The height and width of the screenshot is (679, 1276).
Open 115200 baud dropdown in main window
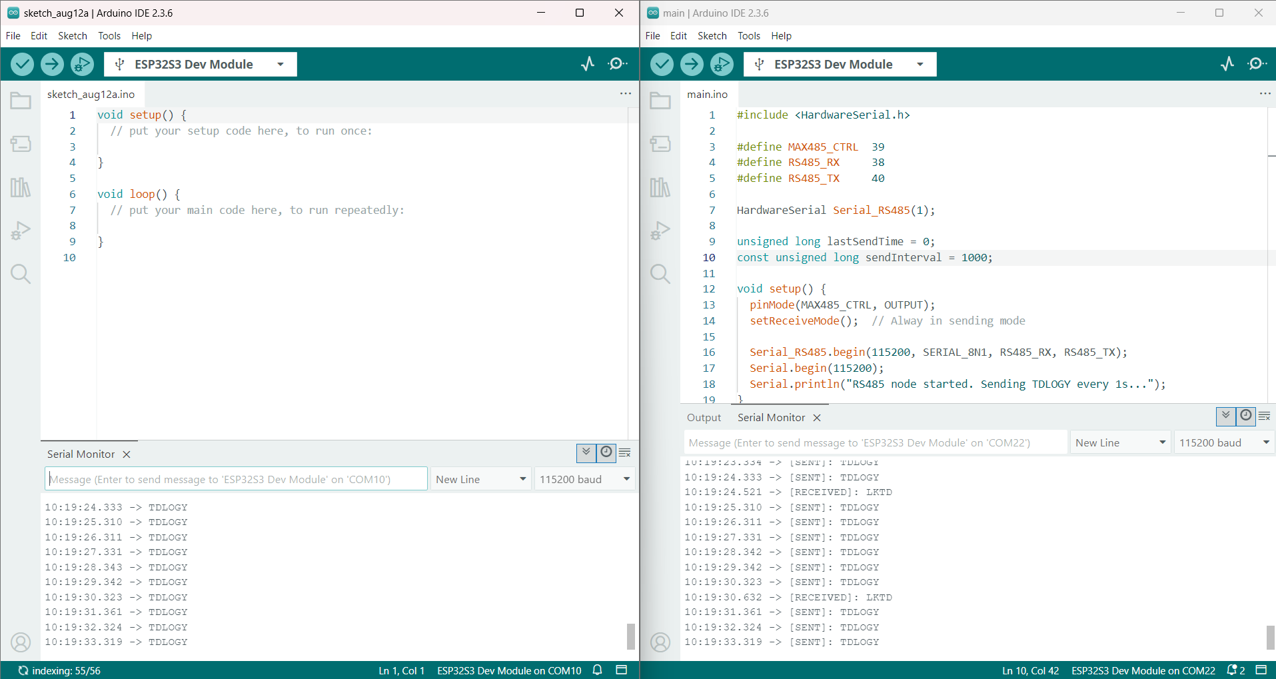pyautogui.click(x=1225, y=442)
